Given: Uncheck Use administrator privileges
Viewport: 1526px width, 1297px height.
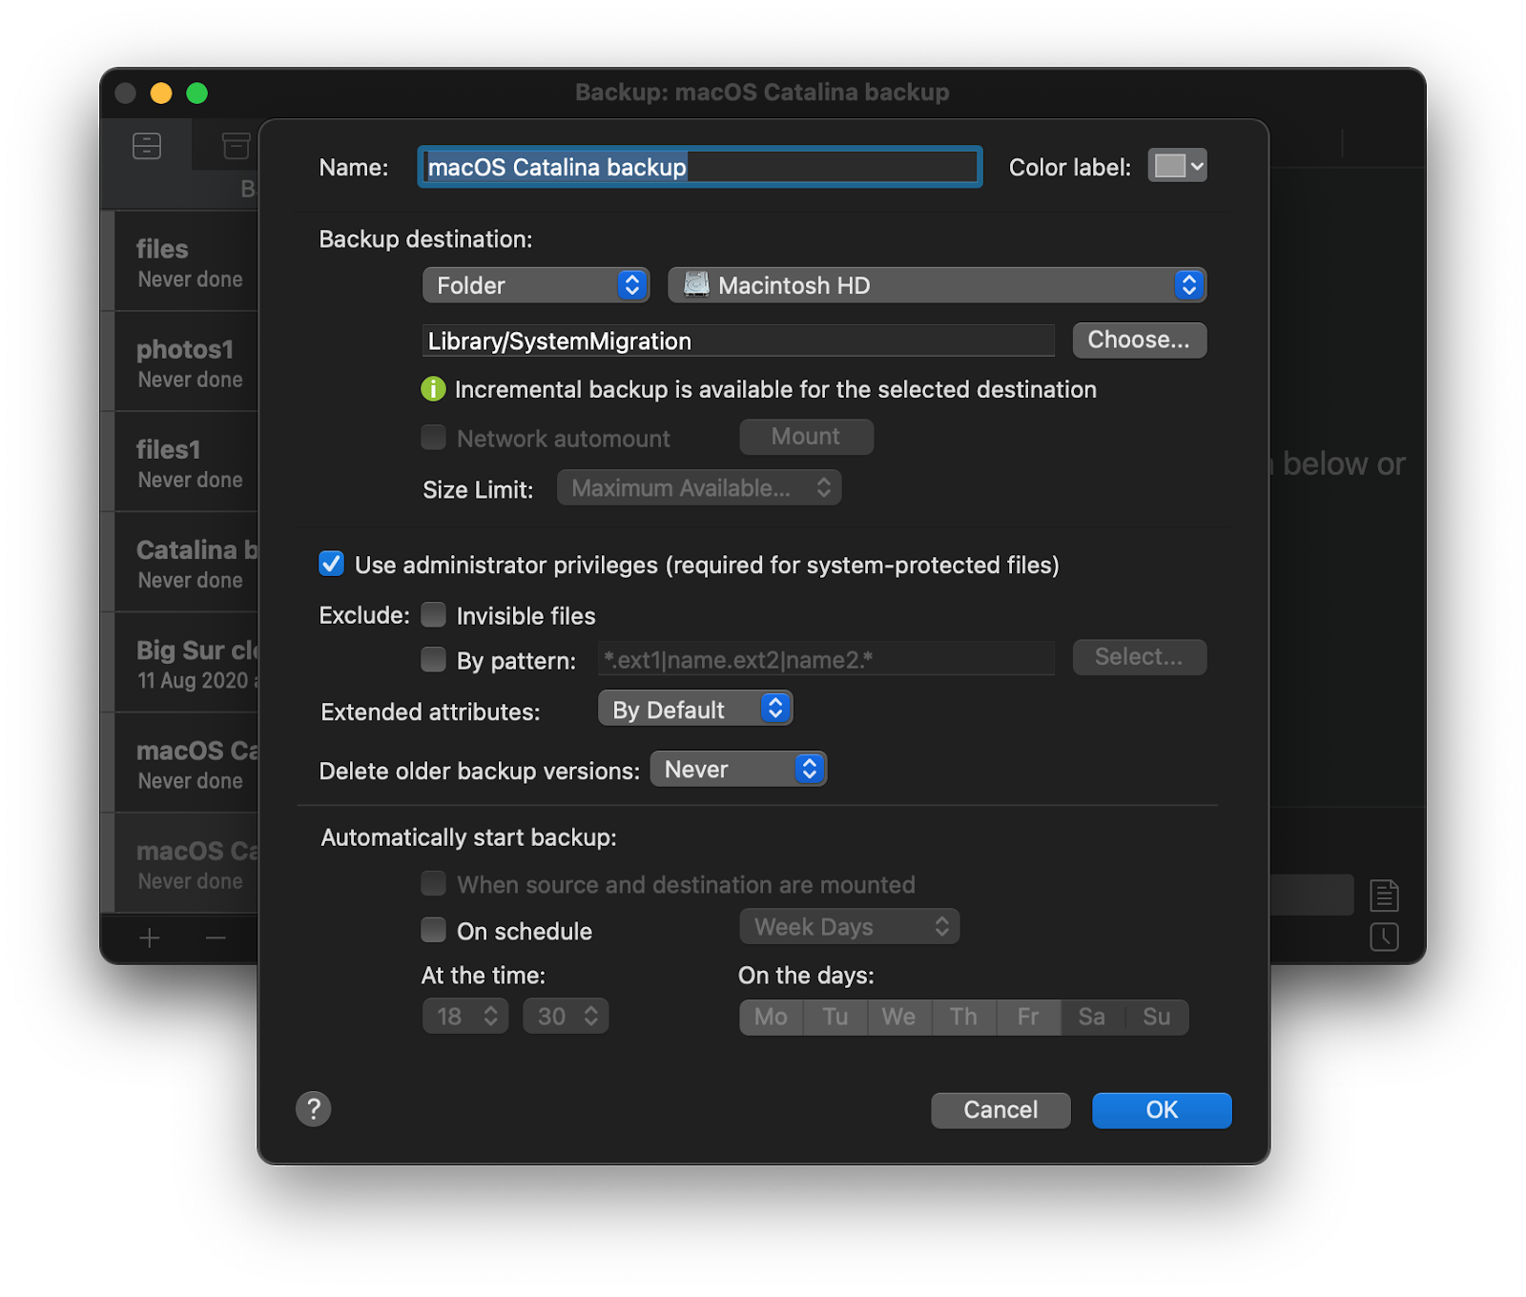Looking at the screenshot, I should pyautogui.click(x=331, y=565).
